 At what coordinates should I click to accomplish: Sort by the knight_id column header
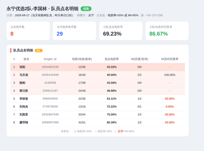[x=50, y=59]
